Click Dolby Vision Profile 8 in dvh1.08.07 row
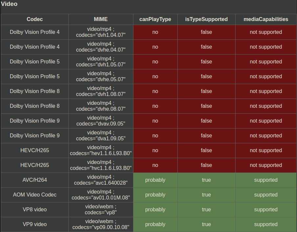Viewport: 297px width, 232px height. point(35,91)
